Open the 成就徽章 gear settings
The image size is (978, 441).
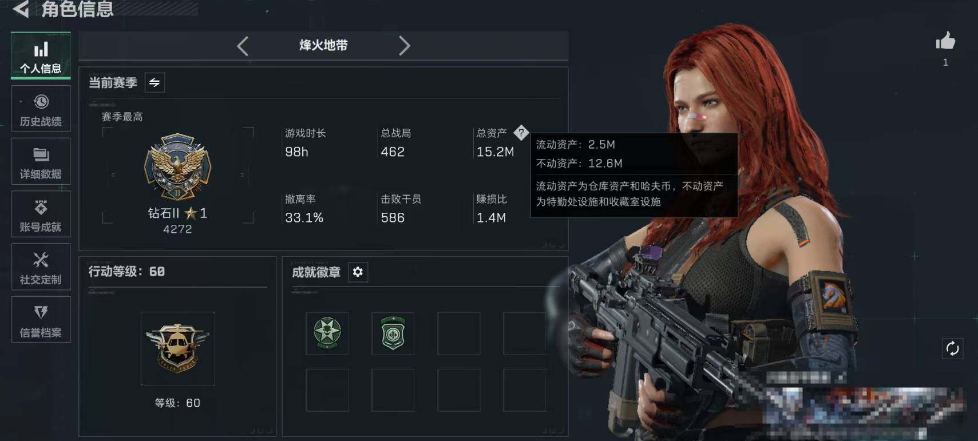pos(358,272)
